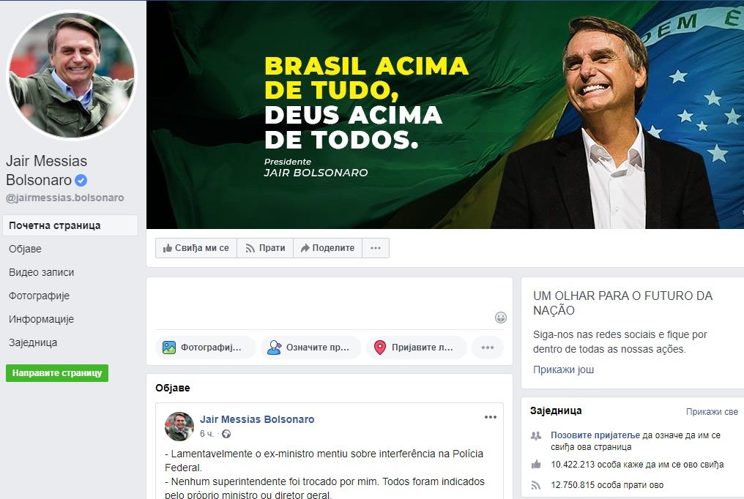This screenshot has height=499, width=744.
Task: Click Прикажи све in the Заједница panel
Action: (x=712, y=412)
